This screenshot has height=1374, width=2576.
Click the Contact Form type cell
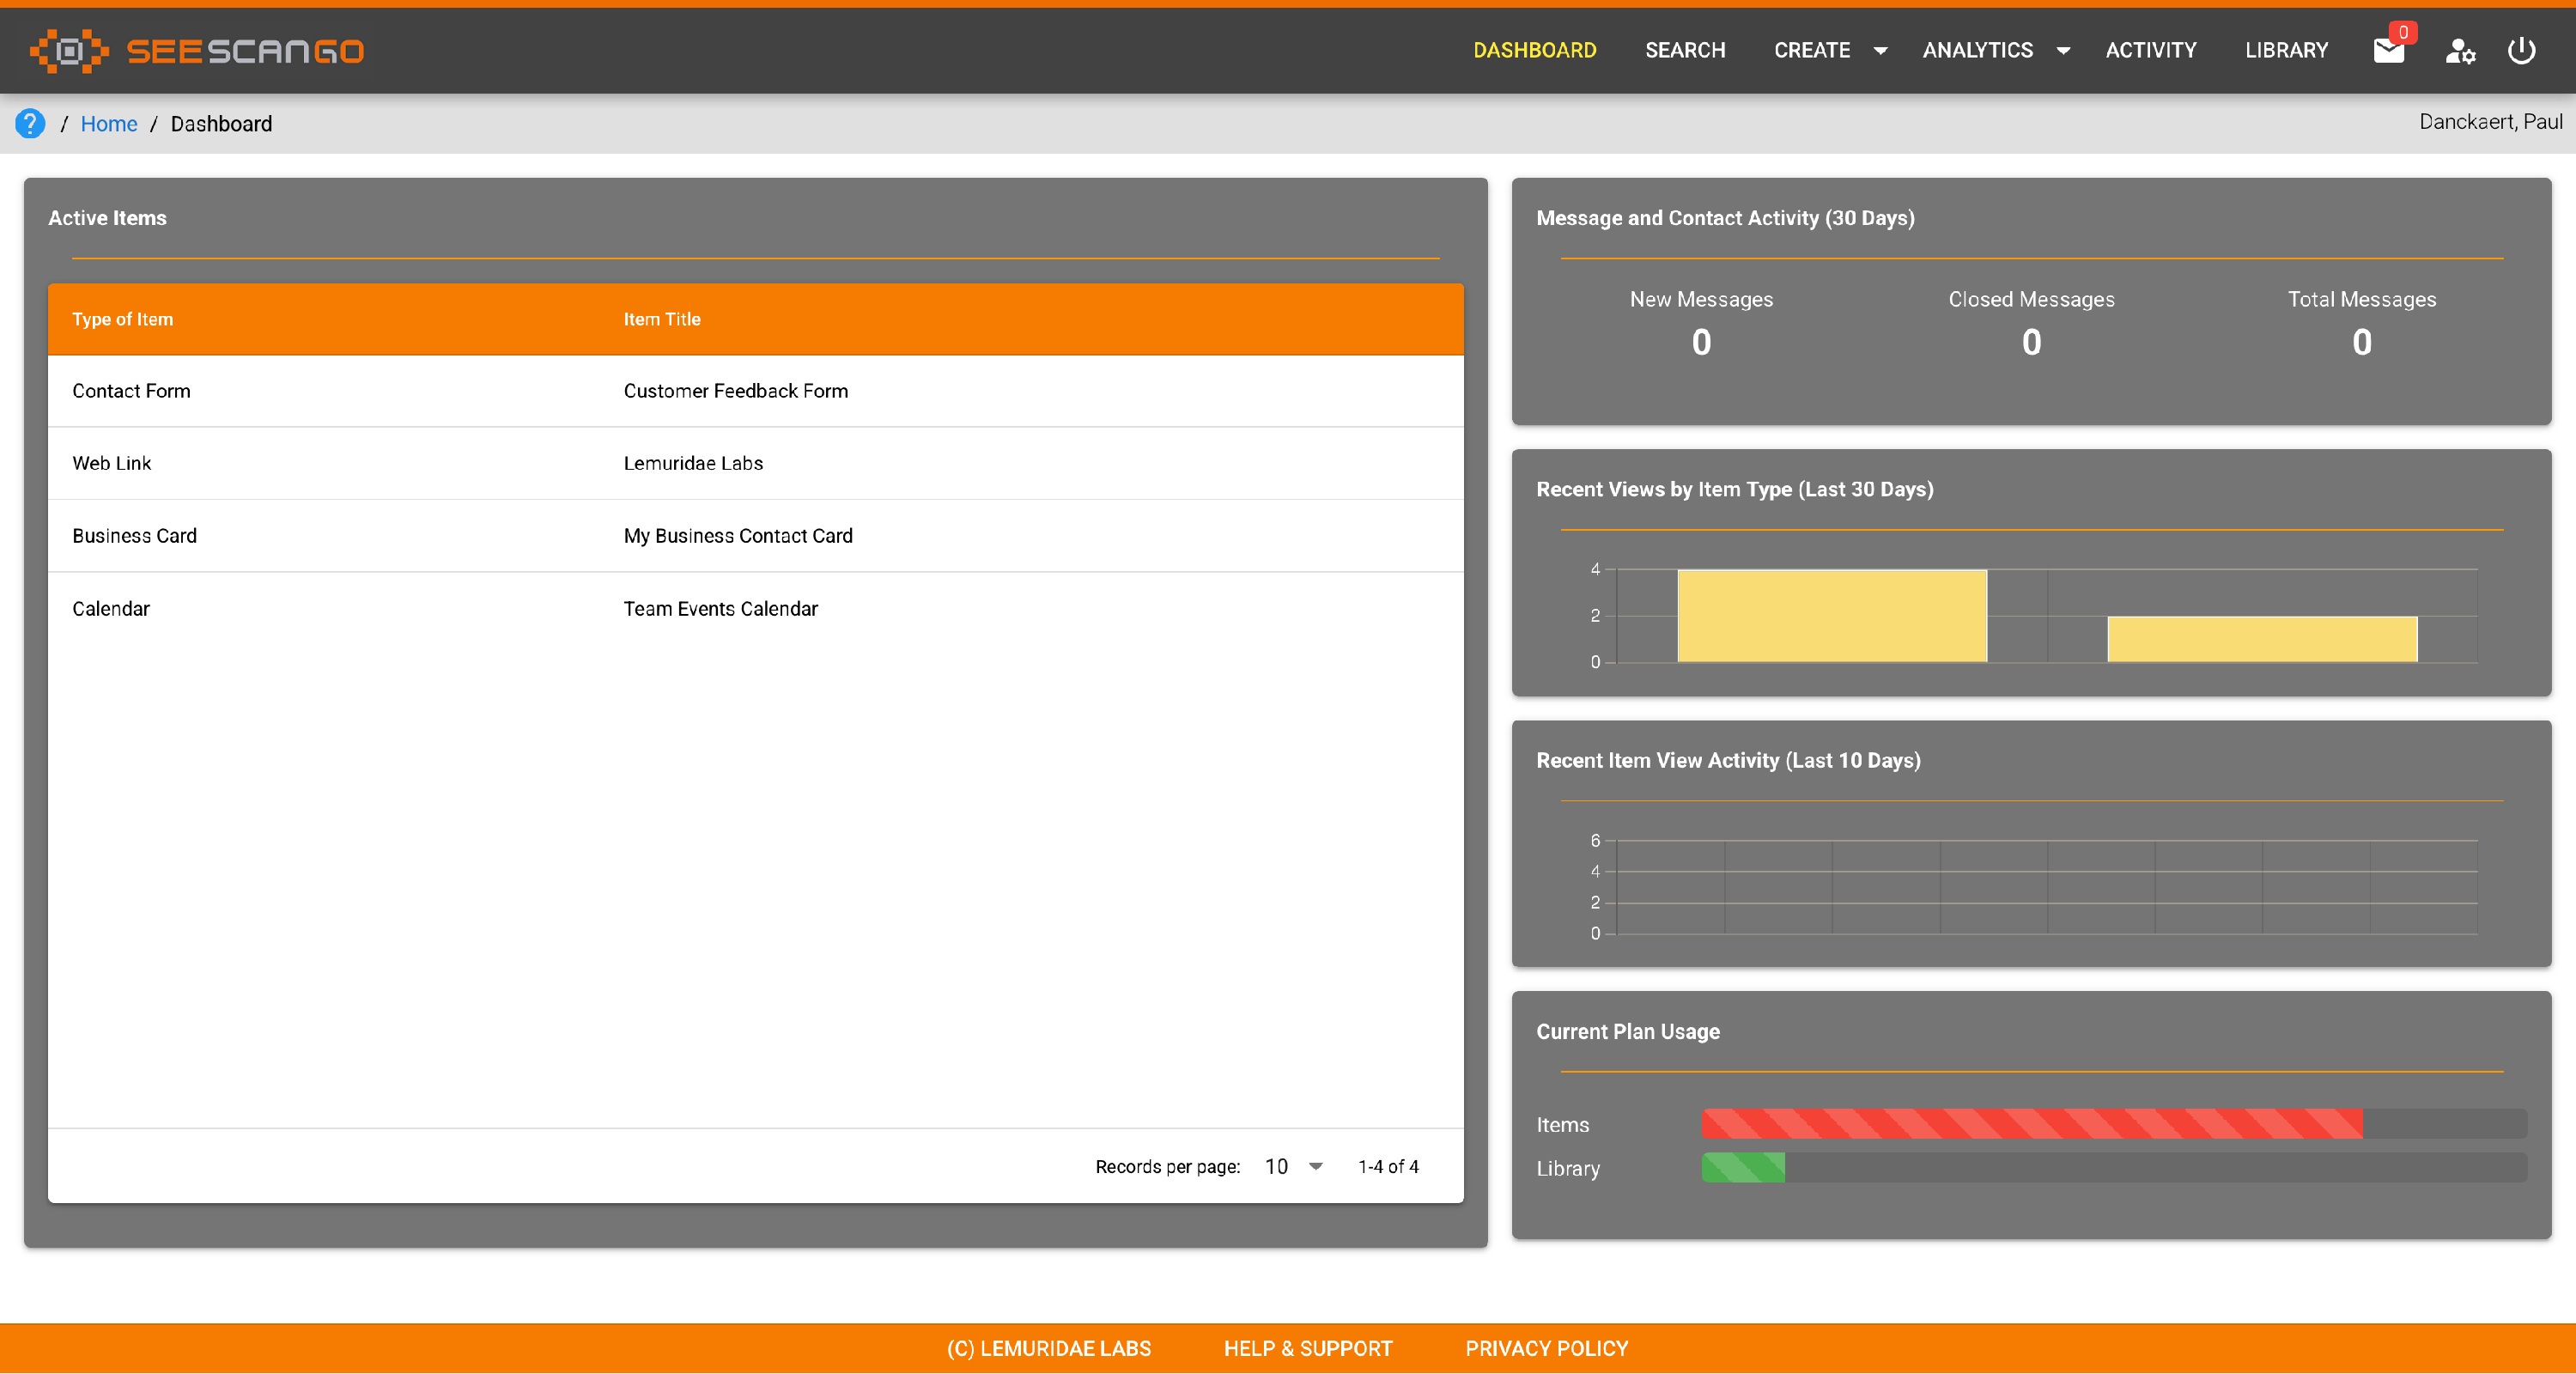pyautogui.click(x=131, y=391)
